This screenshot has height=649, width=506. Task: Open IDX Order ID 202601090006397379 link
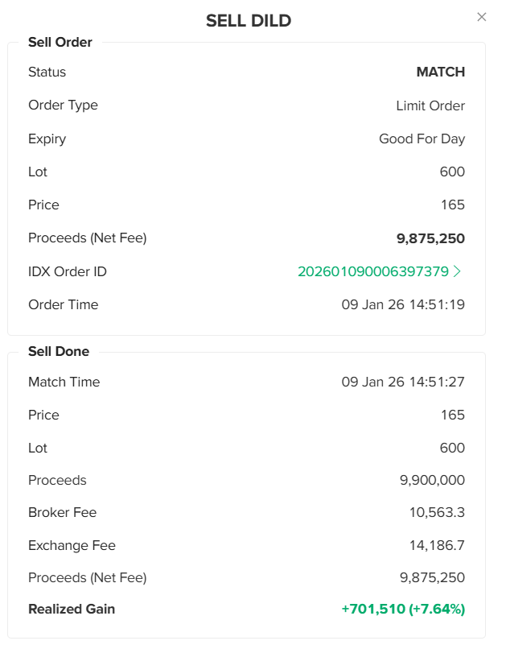coord(372,272)
